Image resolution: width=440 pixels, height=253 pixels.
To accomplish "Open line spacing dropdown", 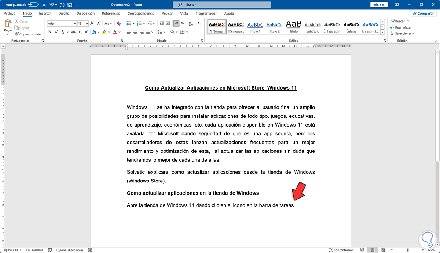I will point(164,32).
